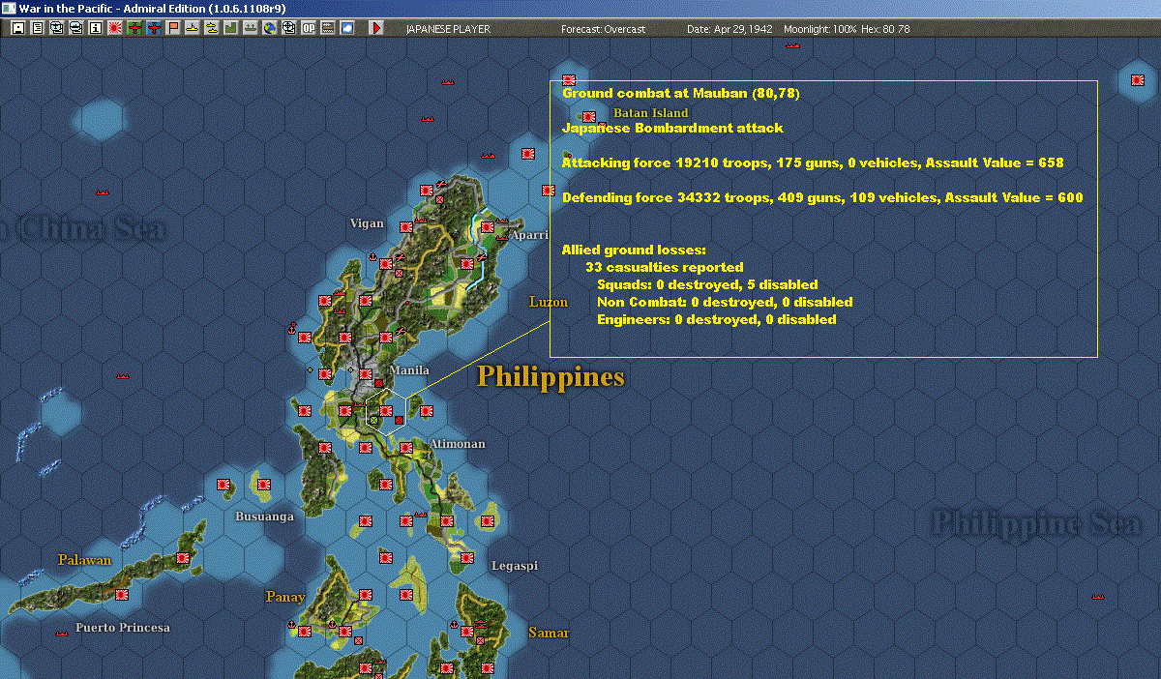Viewport: 1161px width, 679px height.
Task: Click the Legaspi map label
Action: pyautogui.click(x=515, y=566)
